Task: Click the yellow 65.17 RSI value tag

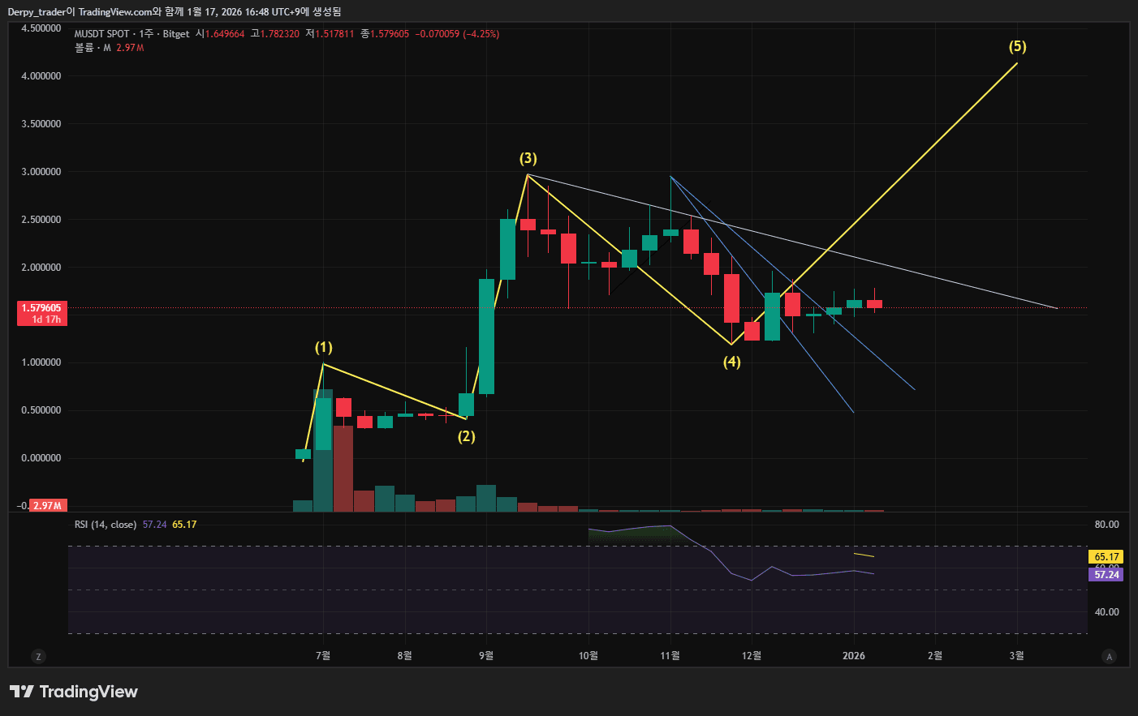Action: pos(1106,557)
